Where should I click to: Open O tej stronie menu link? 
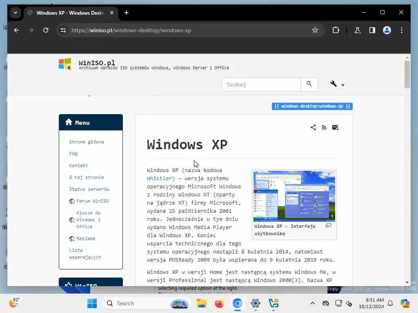[87, 177]
